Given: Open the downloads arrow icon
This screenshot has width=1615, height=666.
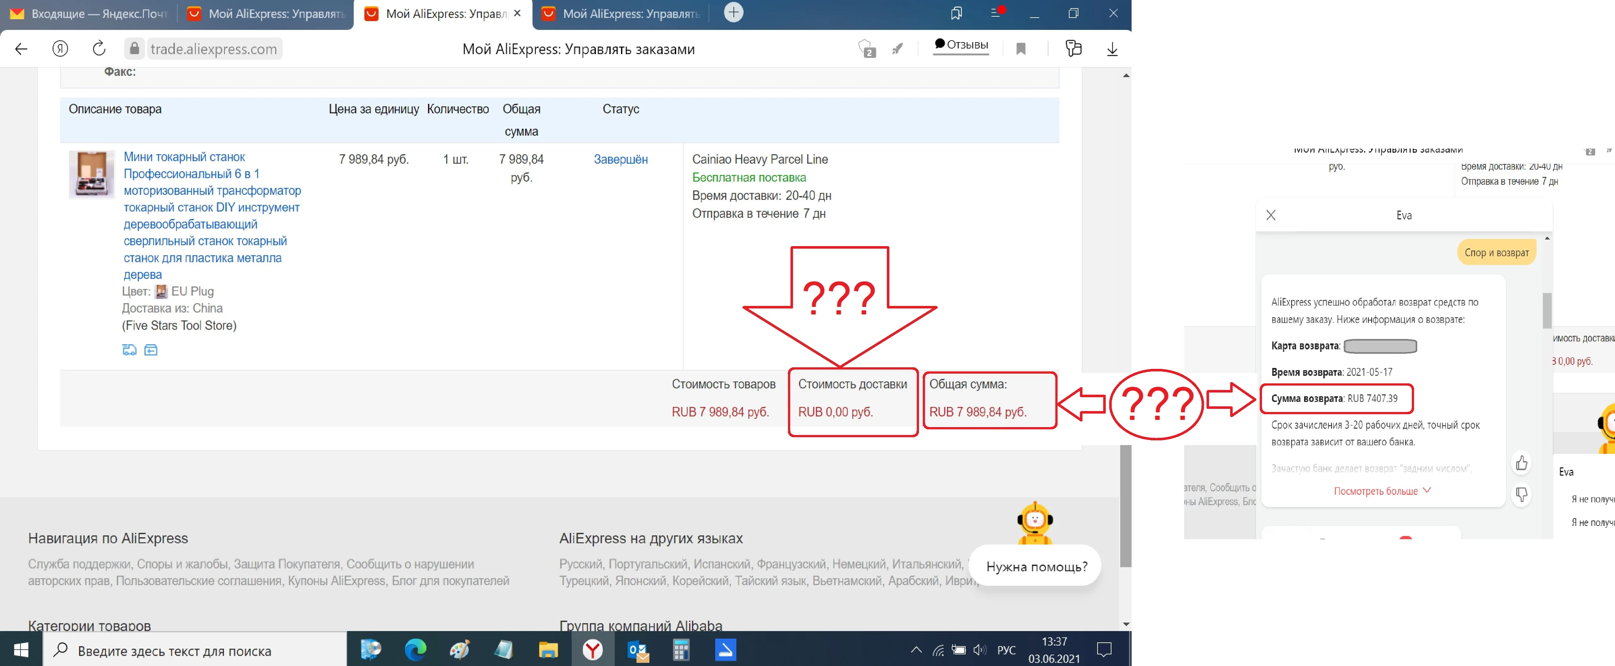Looking at the screenshot, I should tap(1111, 49).
